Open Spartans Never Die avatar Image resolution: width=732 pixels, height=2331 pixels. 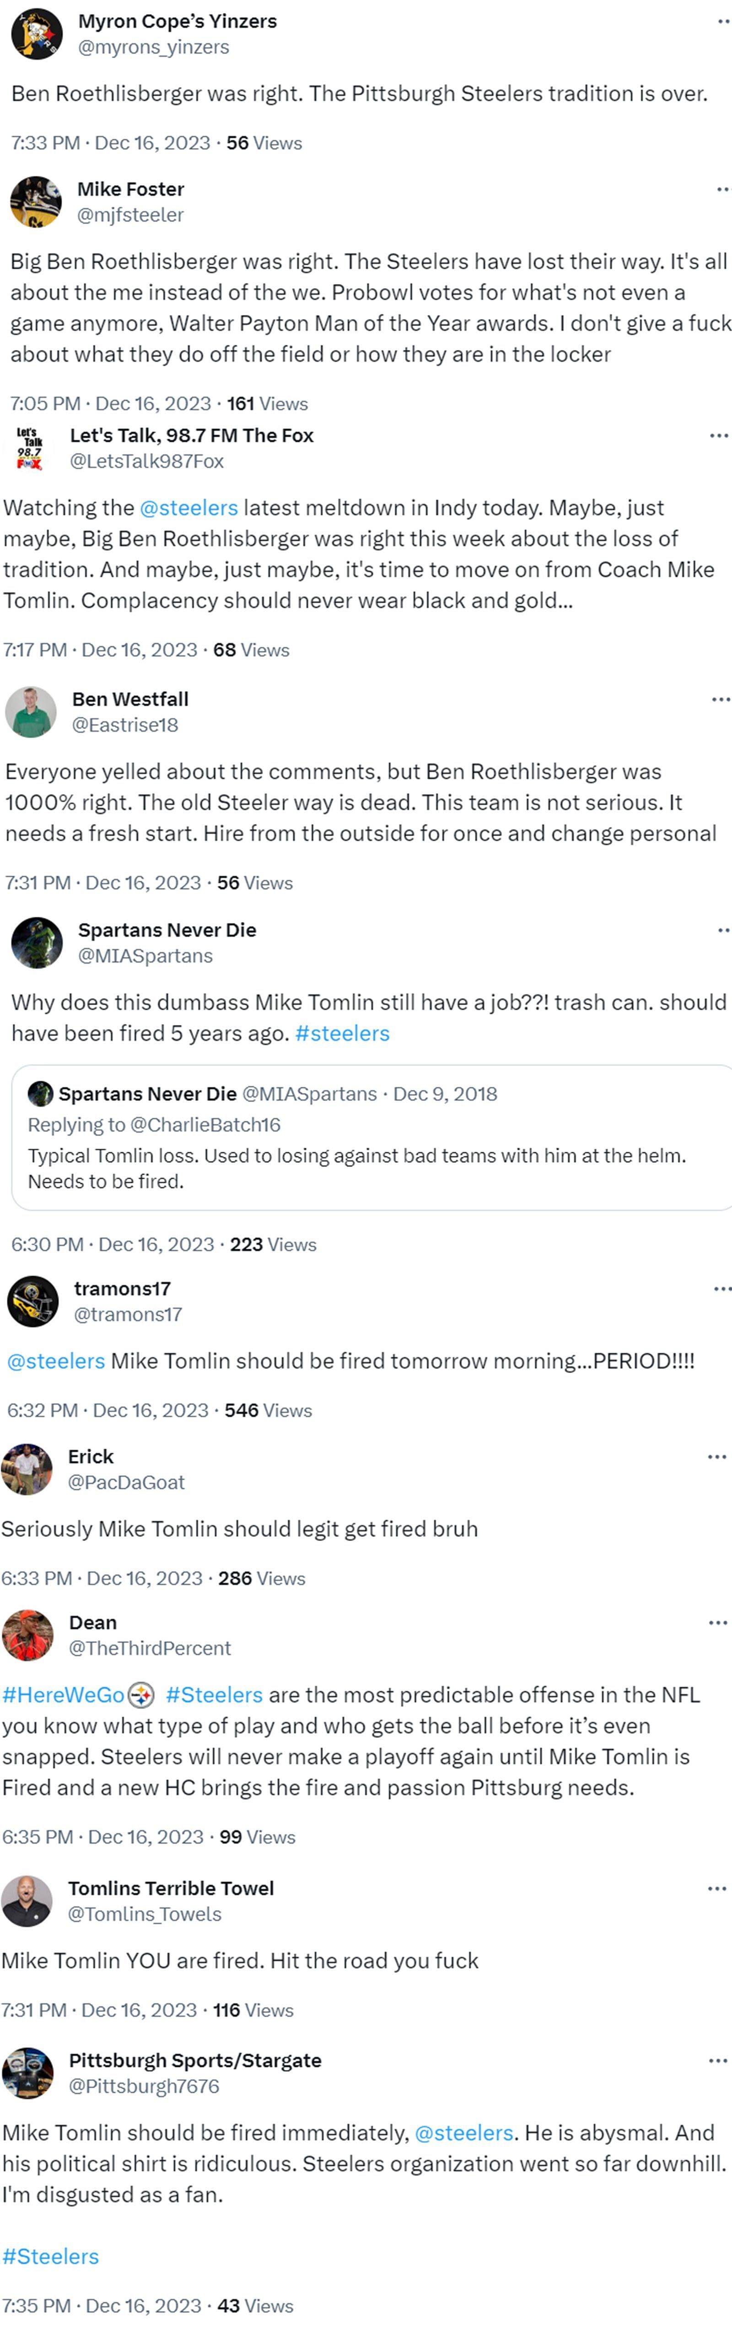37,943
